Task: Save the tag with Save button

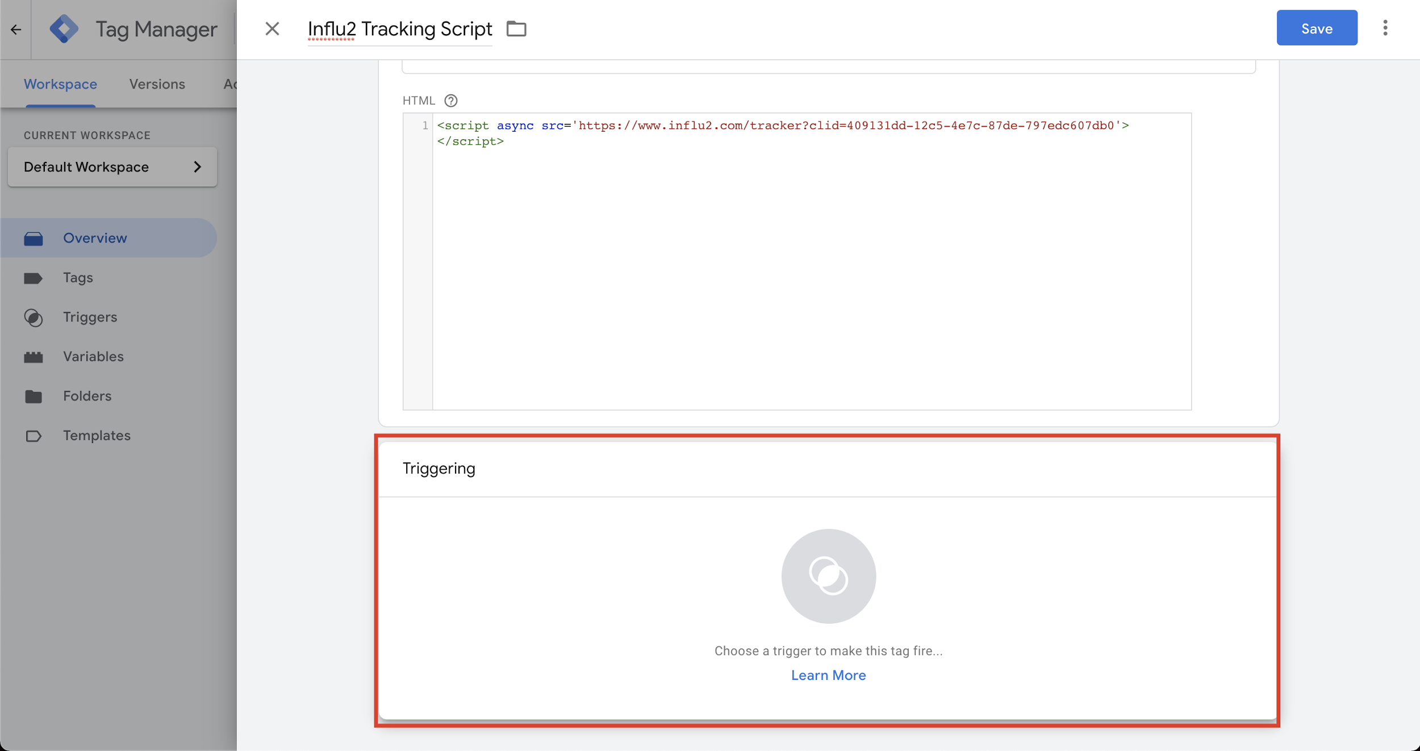Action: [1316, 28]
